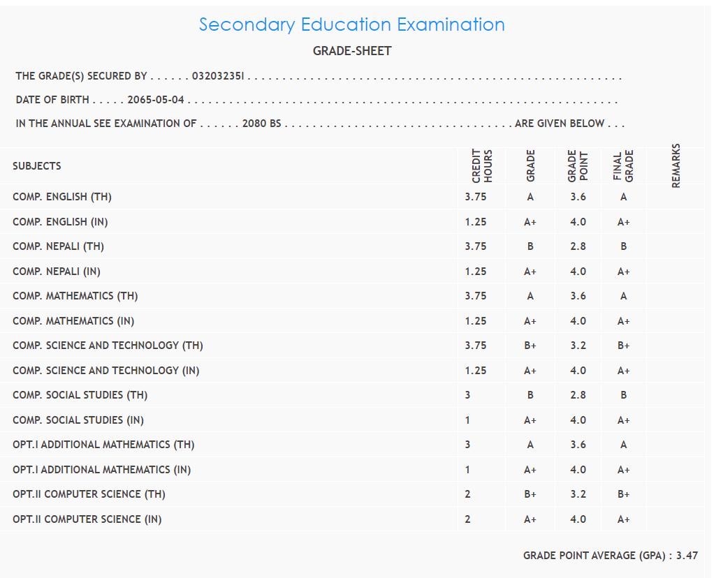
Task: Click the Secondary Education Examination title
Action: click(x=351, y=24)
